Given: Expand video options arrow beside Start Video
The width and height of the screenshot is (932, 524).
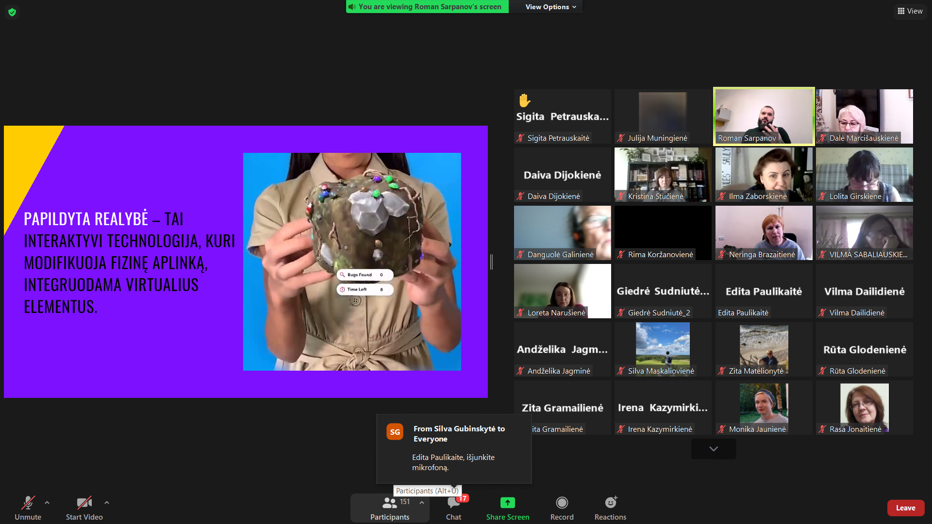Looking at the screenshot, I should coord(107,503).
